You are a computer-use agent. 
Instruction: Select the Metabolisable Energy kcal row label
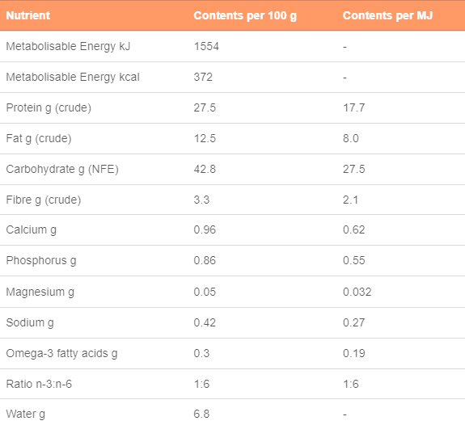tap(73, 78)
